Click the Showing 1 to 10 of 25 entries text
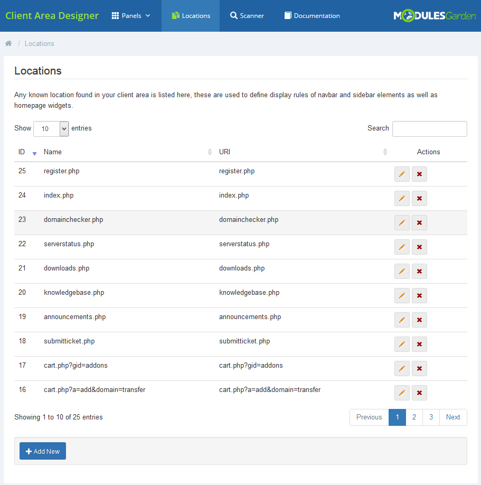Image resolution: width=481 pixels, height=485 pixels. (x=59, y=417)
